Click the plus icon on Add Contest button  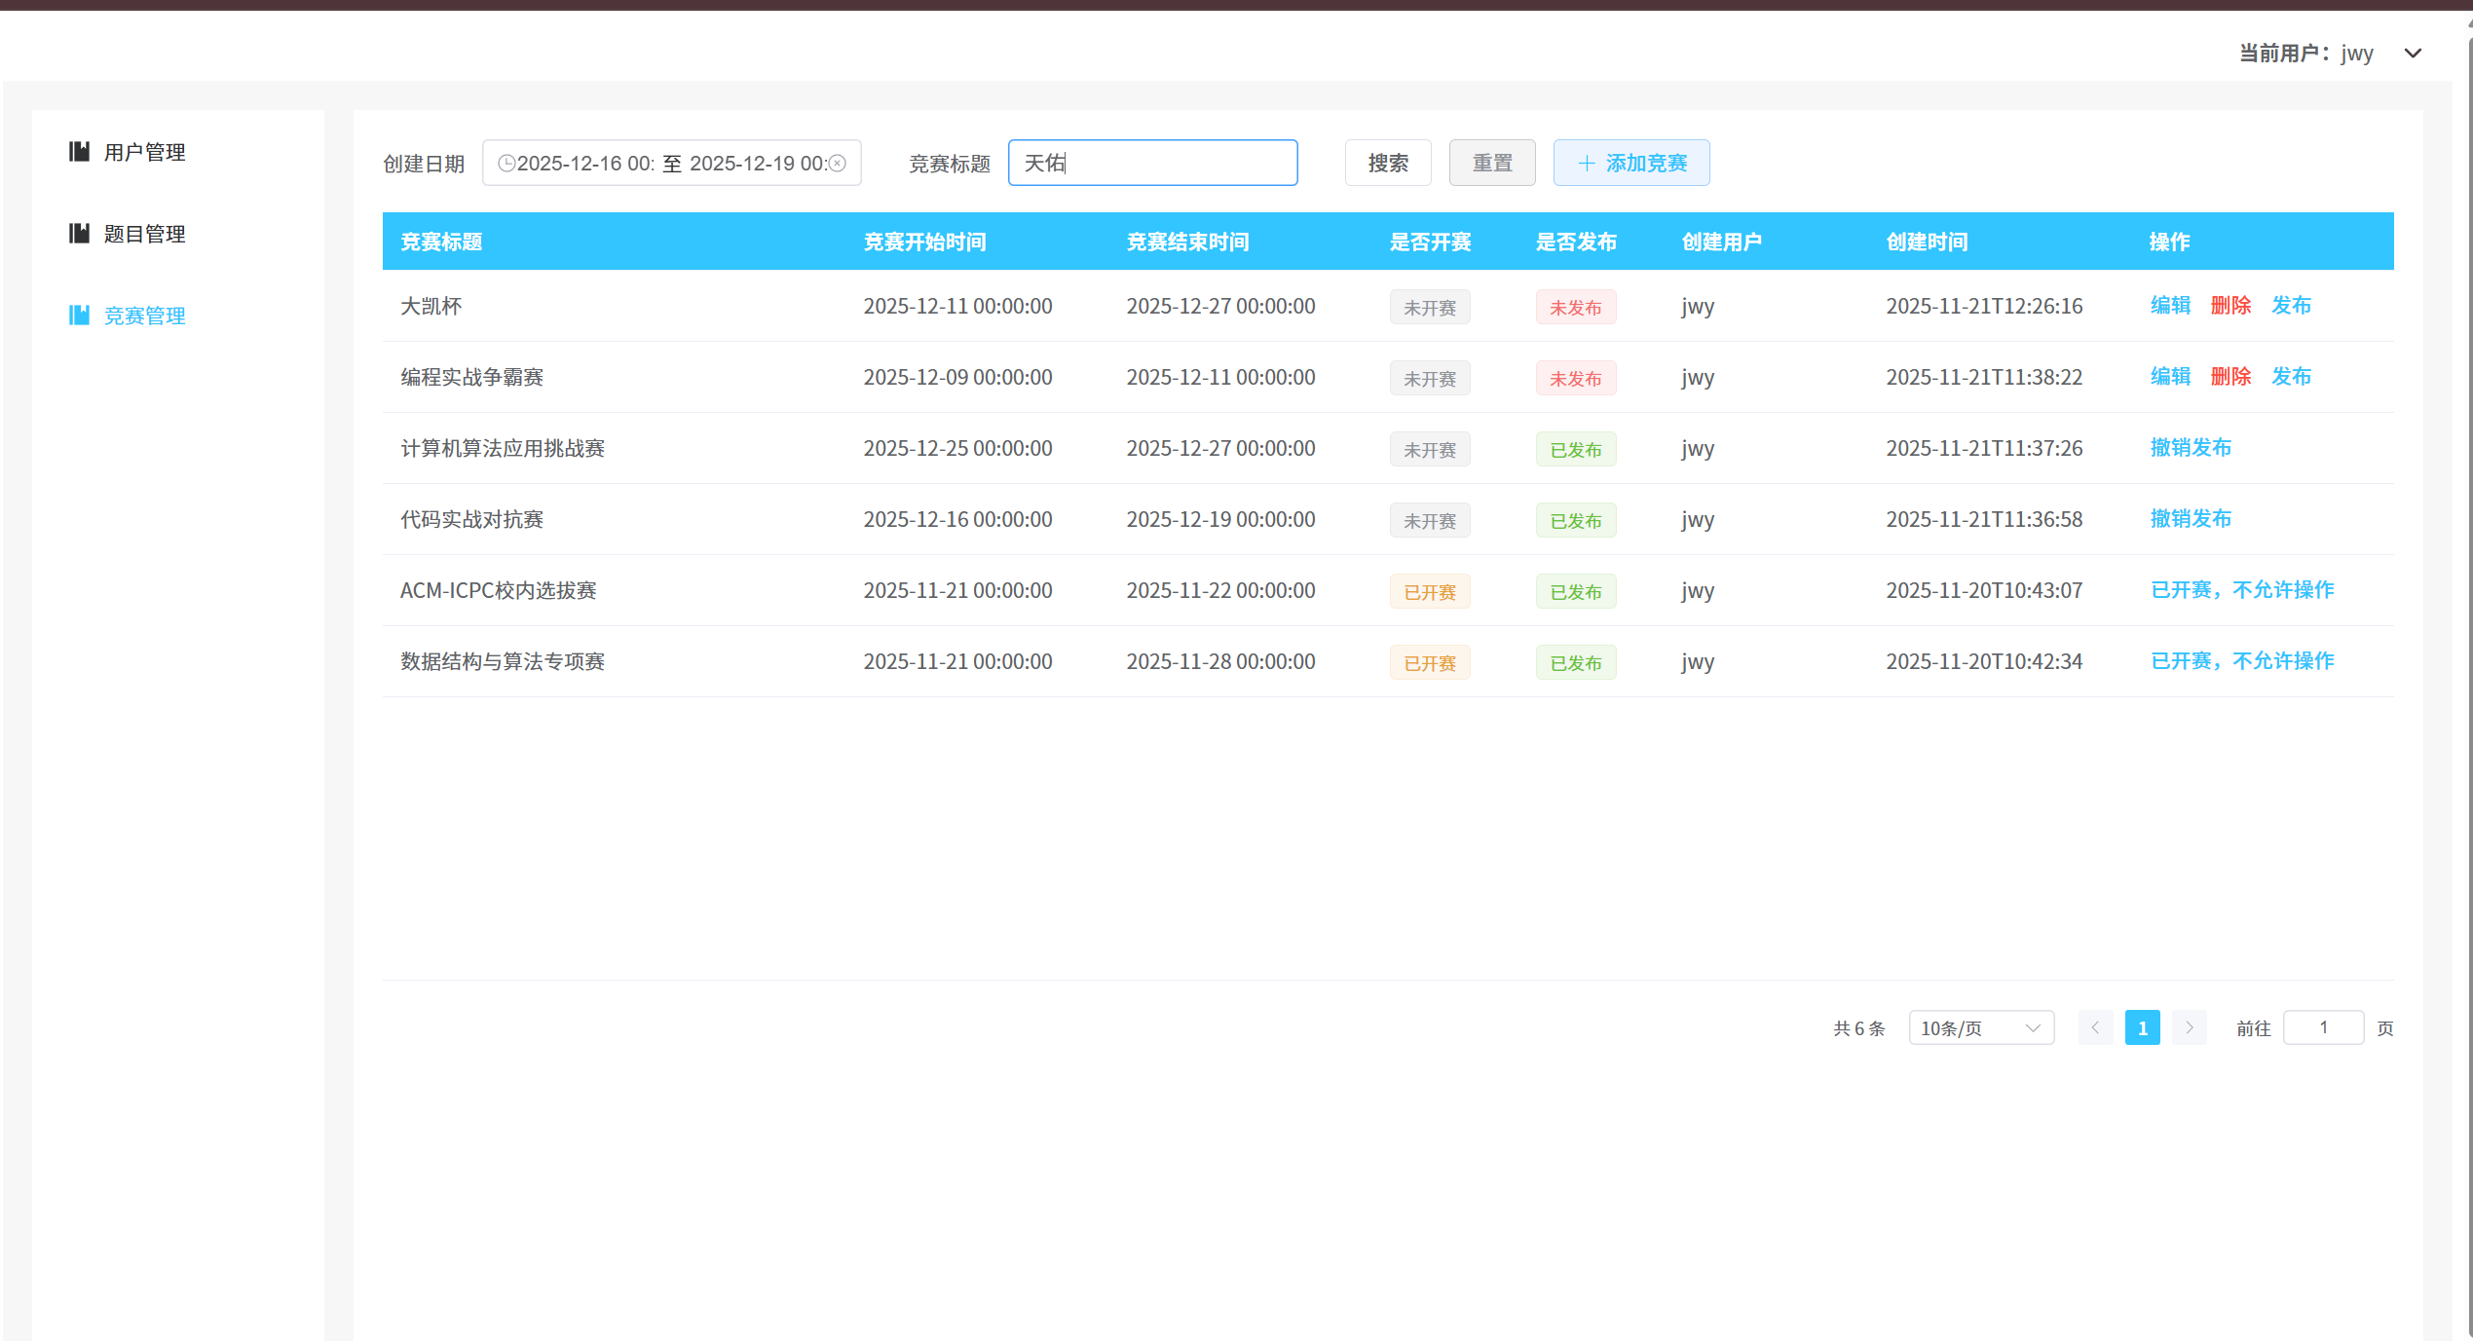tap(1586, 163)
